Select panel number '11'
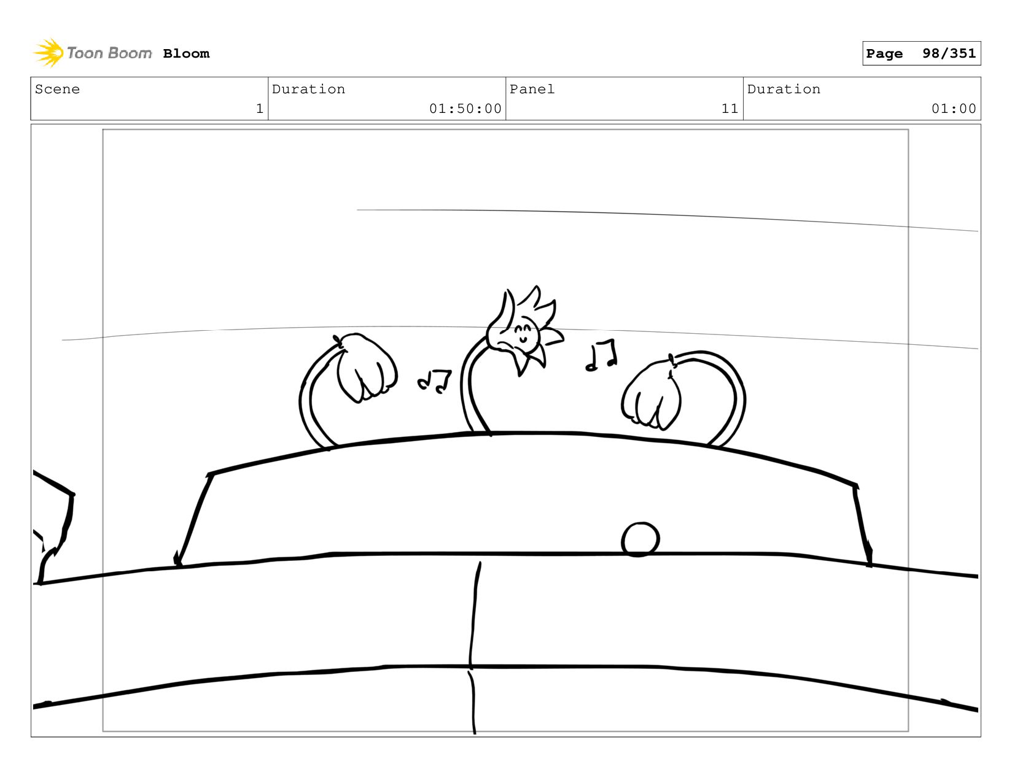Screen dimensions: 1012x783 tap(730, 109)
